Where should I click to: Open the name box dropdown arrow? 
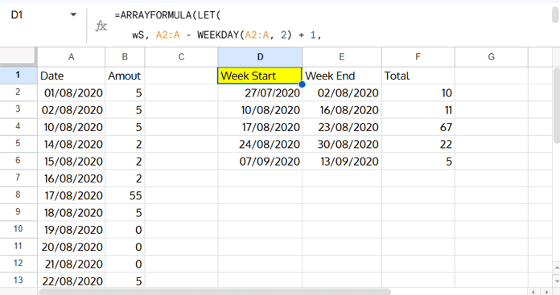[73, 15]
